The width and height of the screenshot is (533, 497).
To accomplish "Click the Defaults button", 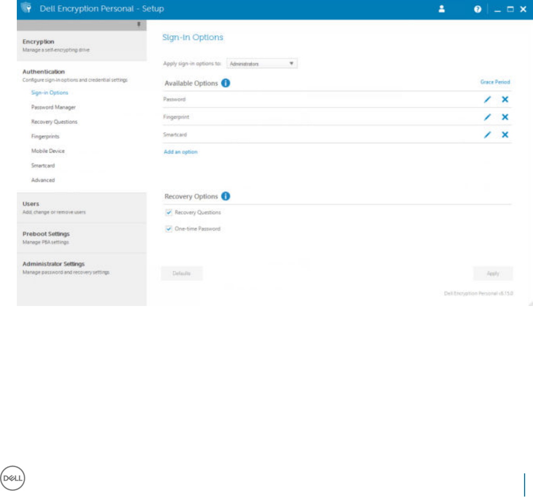I will pyautogui.click(x=181, y=273).
